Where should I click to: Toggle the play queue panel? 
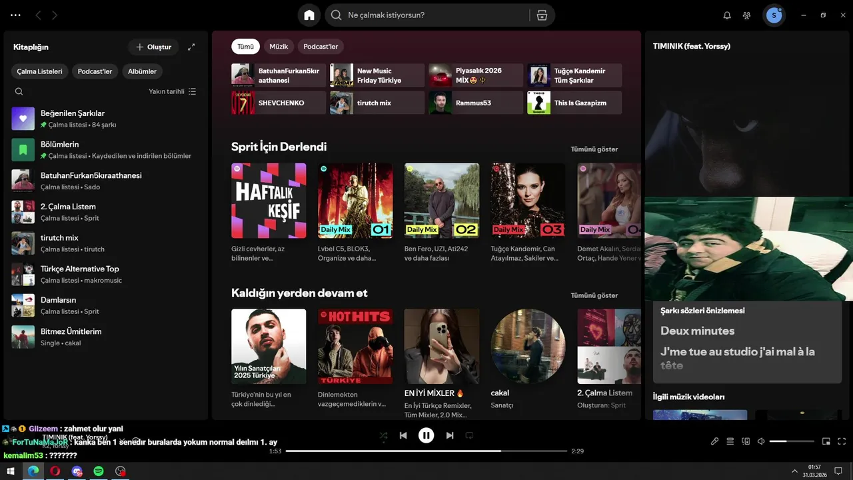730,441
